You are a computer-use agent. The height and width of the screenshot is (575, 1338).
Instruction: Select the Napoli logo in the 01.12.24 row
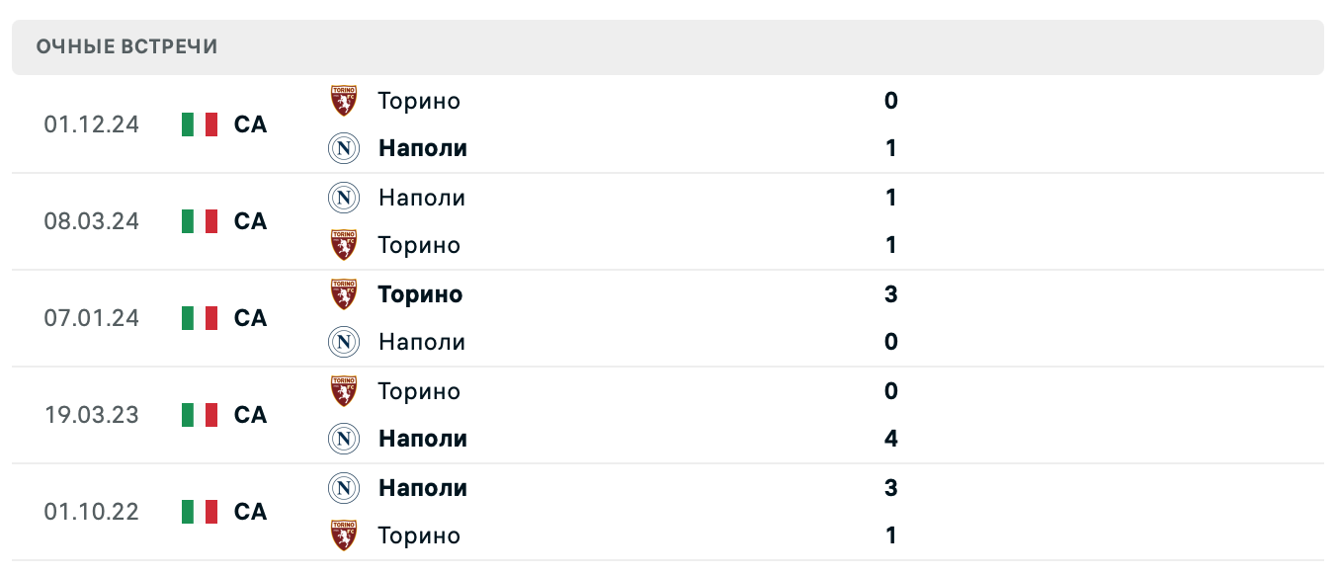pyautogui.click(x=343, y=149)
